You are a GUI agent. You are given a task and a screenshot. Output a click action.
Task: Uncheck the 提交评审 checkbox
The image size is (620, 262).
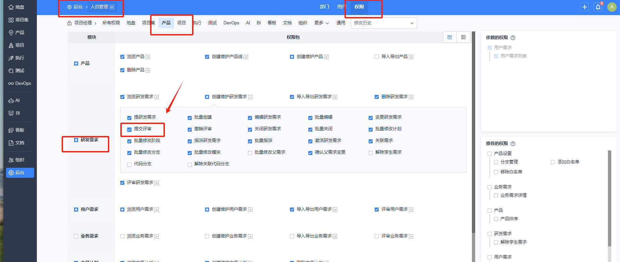point(129,129)
